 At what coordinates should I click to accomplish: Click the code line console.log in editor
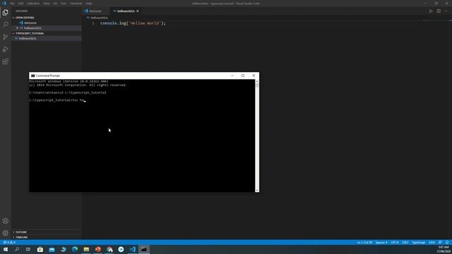pos(133,23)
